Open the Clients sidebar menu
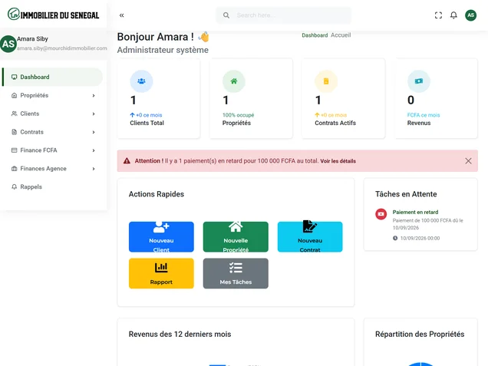 click(53, 114)
